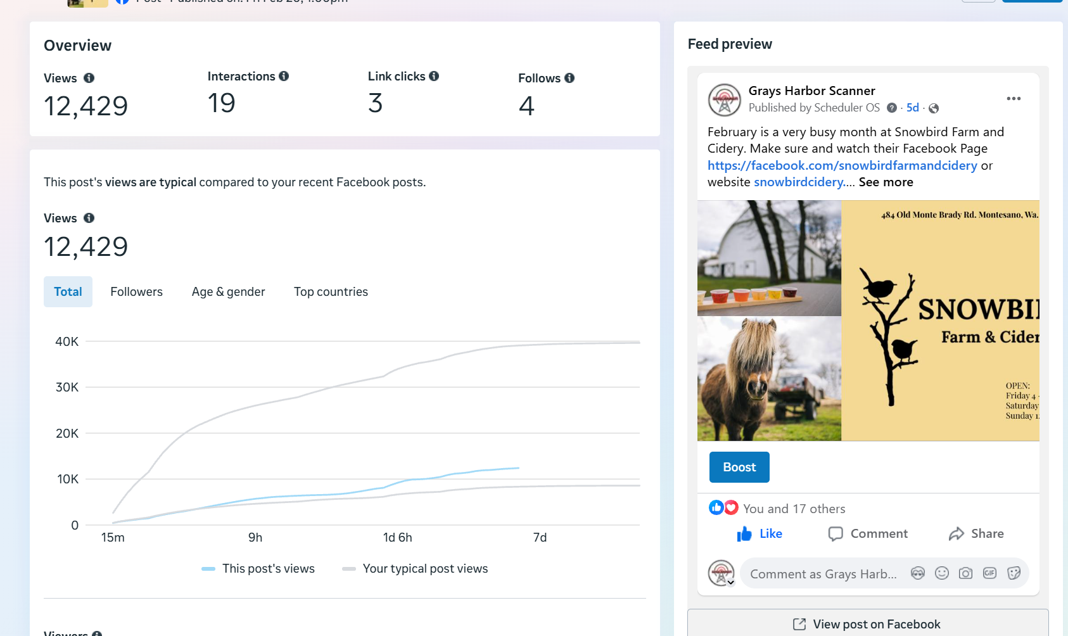This screenshot has height=636, width=1068.
Task: Click the Boost button
Action: pos(739,467)
